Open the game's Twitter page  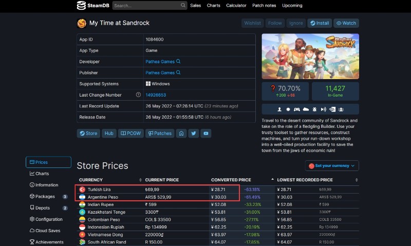(194, 134)
